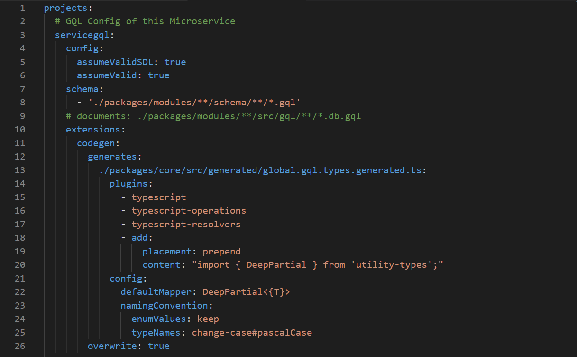Click the 'schema' key

point(82,89)
